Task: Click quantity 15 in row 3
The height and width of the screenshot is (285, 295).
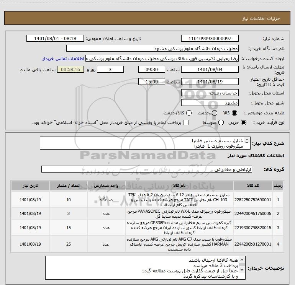Action: point(69,228)
